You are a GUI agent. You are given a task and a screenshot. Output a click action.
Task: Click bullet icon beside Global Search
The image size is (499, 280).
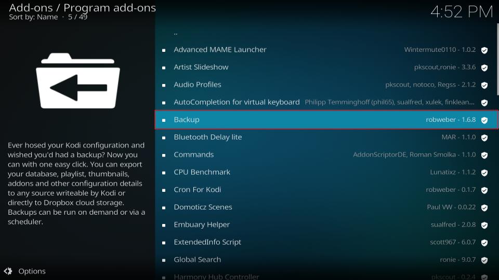[x=164, y=260]
